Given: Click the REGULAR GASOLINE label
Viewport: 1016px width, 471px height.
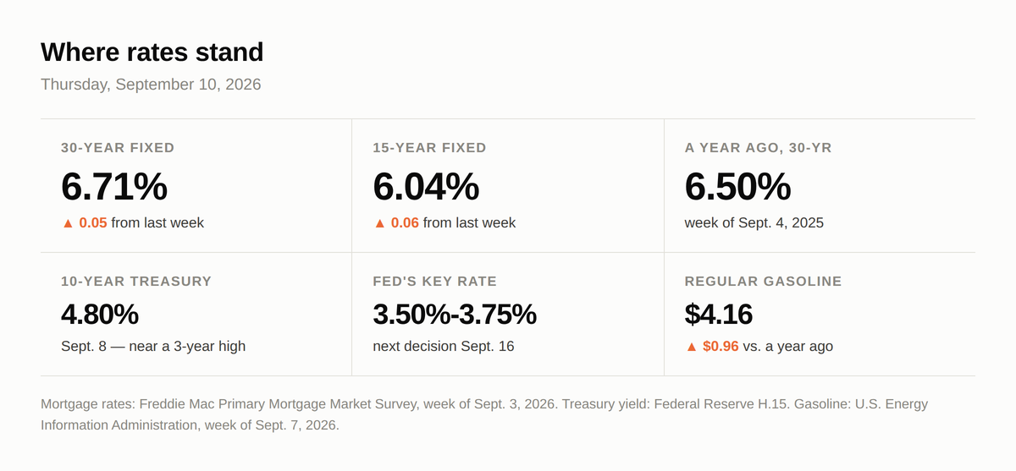Looking at the screenshot, I should tap(764, 282).
